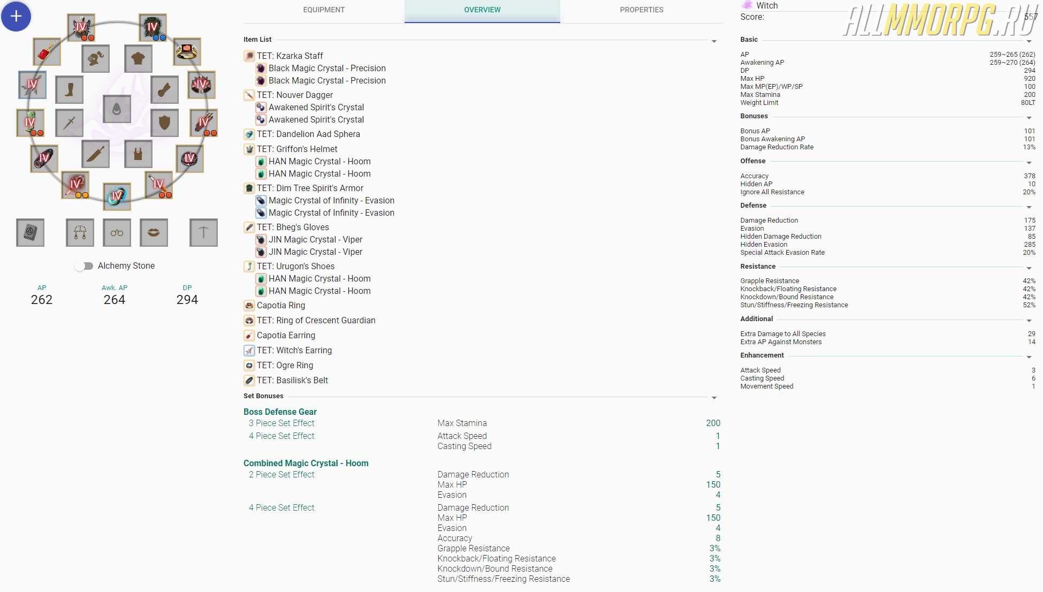Collapse the Offense stats section

coord(1029,163)
